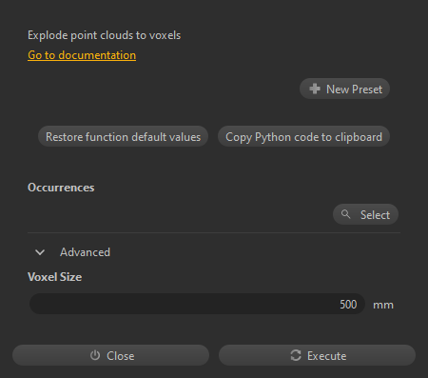Choose occurrences using the Select button

(x=365, y=214)
